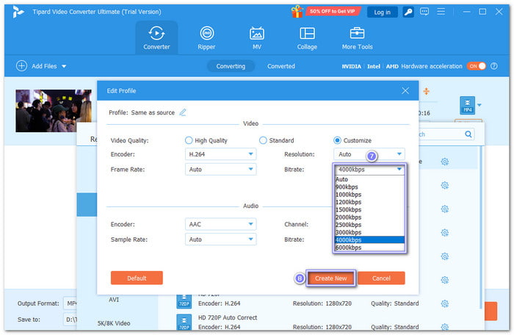Collapse the video Bitrate 4000kbps combo box
The height and width of the screenshot is (335, 514).
(x=369, y=169)
